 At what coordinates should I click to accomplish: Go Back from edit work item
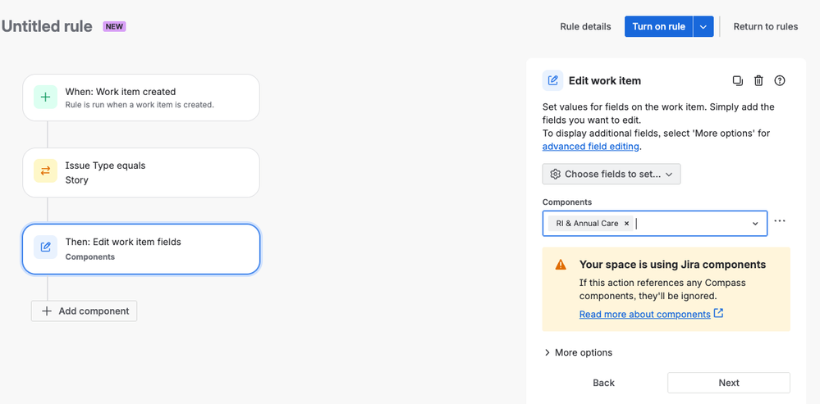coord(603,383)
